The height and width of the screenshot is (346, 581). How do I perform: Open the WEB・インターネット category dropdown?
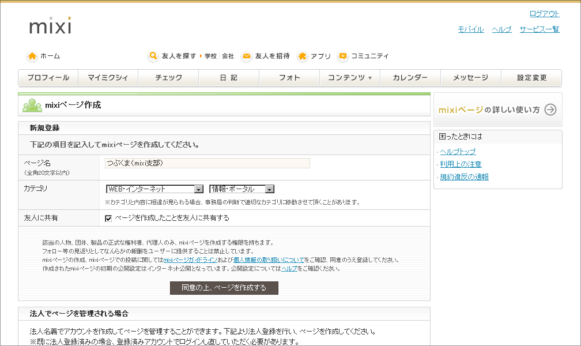(154, 189)
